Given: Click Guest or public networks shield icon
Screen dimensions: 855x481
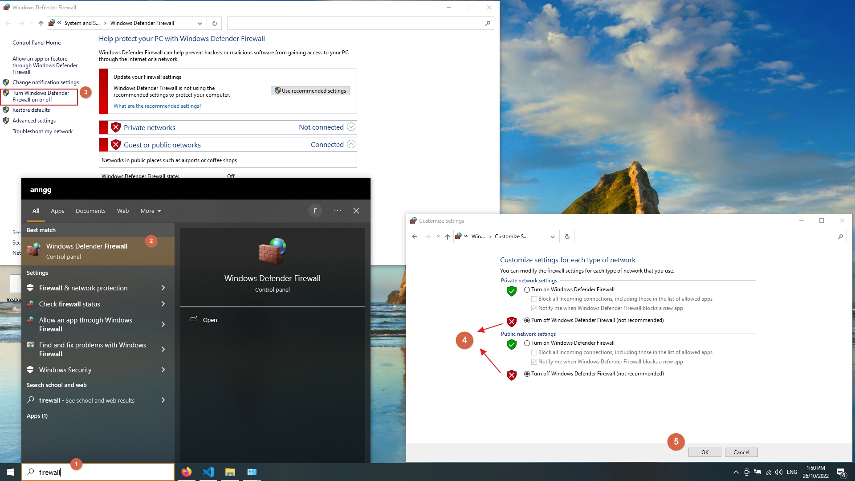Looking at the screenshot, I should [116, 145].
